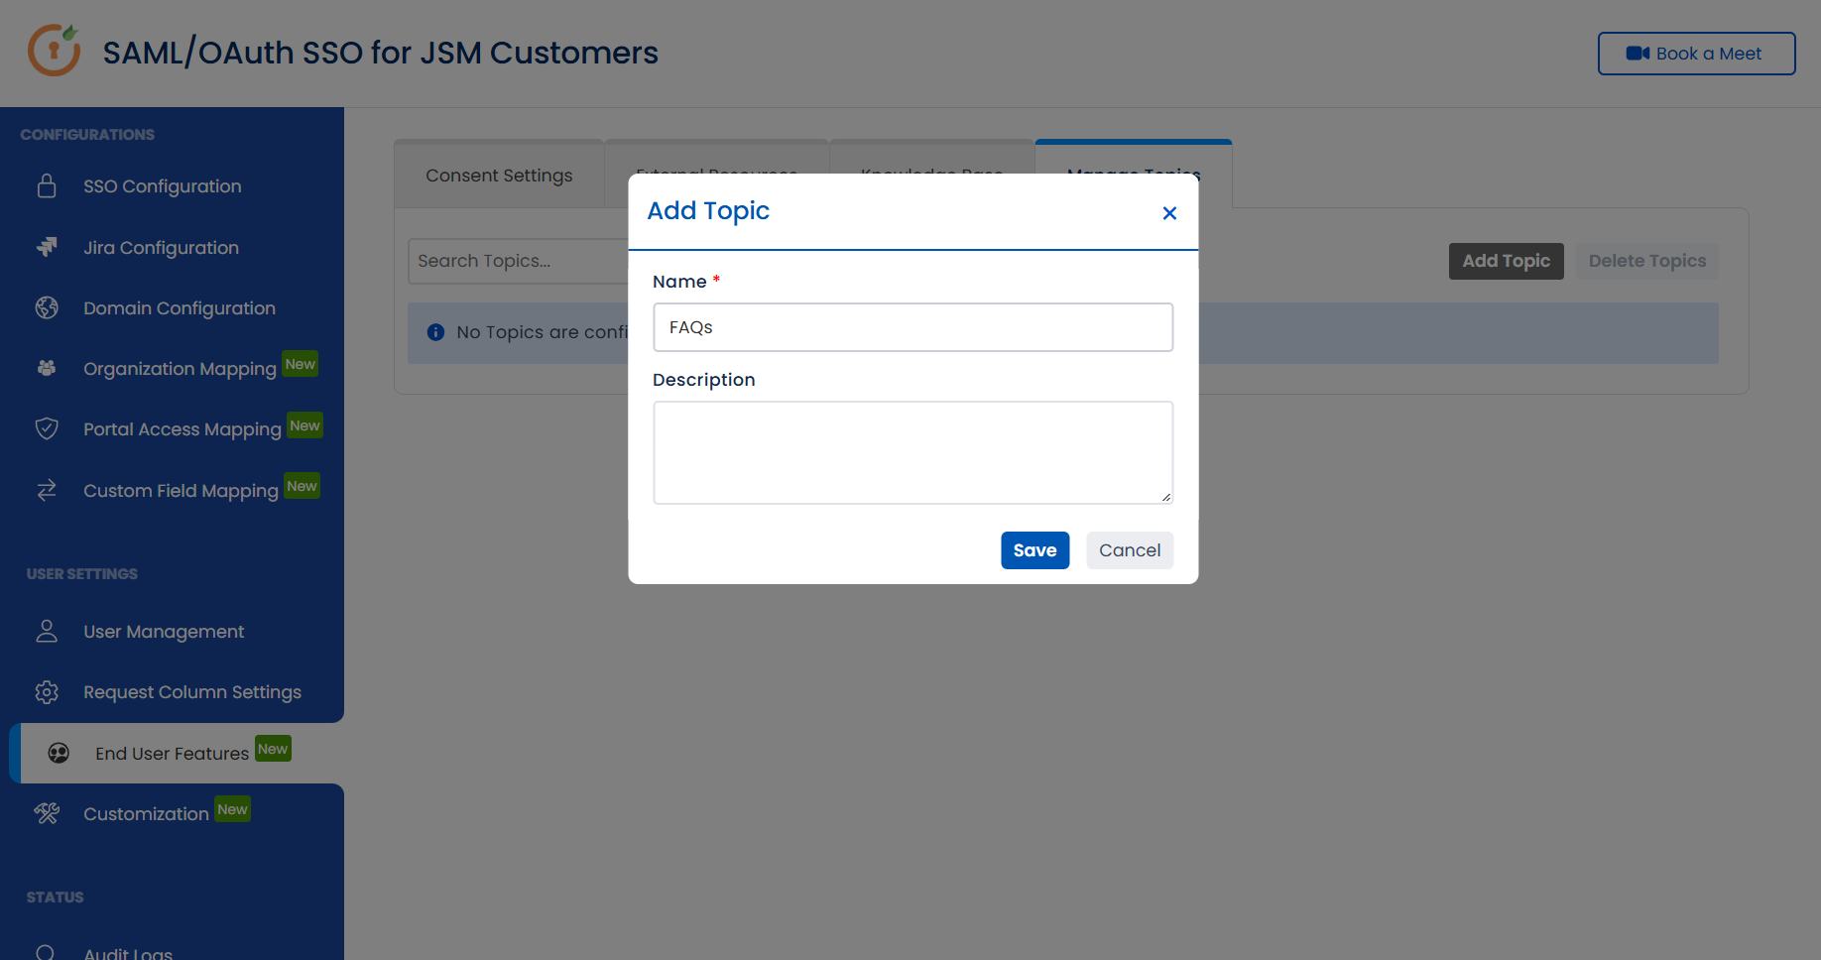The width and height of the screenshot is (1821, 960).
Task: Click the User Management person icon
Action: [47, 631]
